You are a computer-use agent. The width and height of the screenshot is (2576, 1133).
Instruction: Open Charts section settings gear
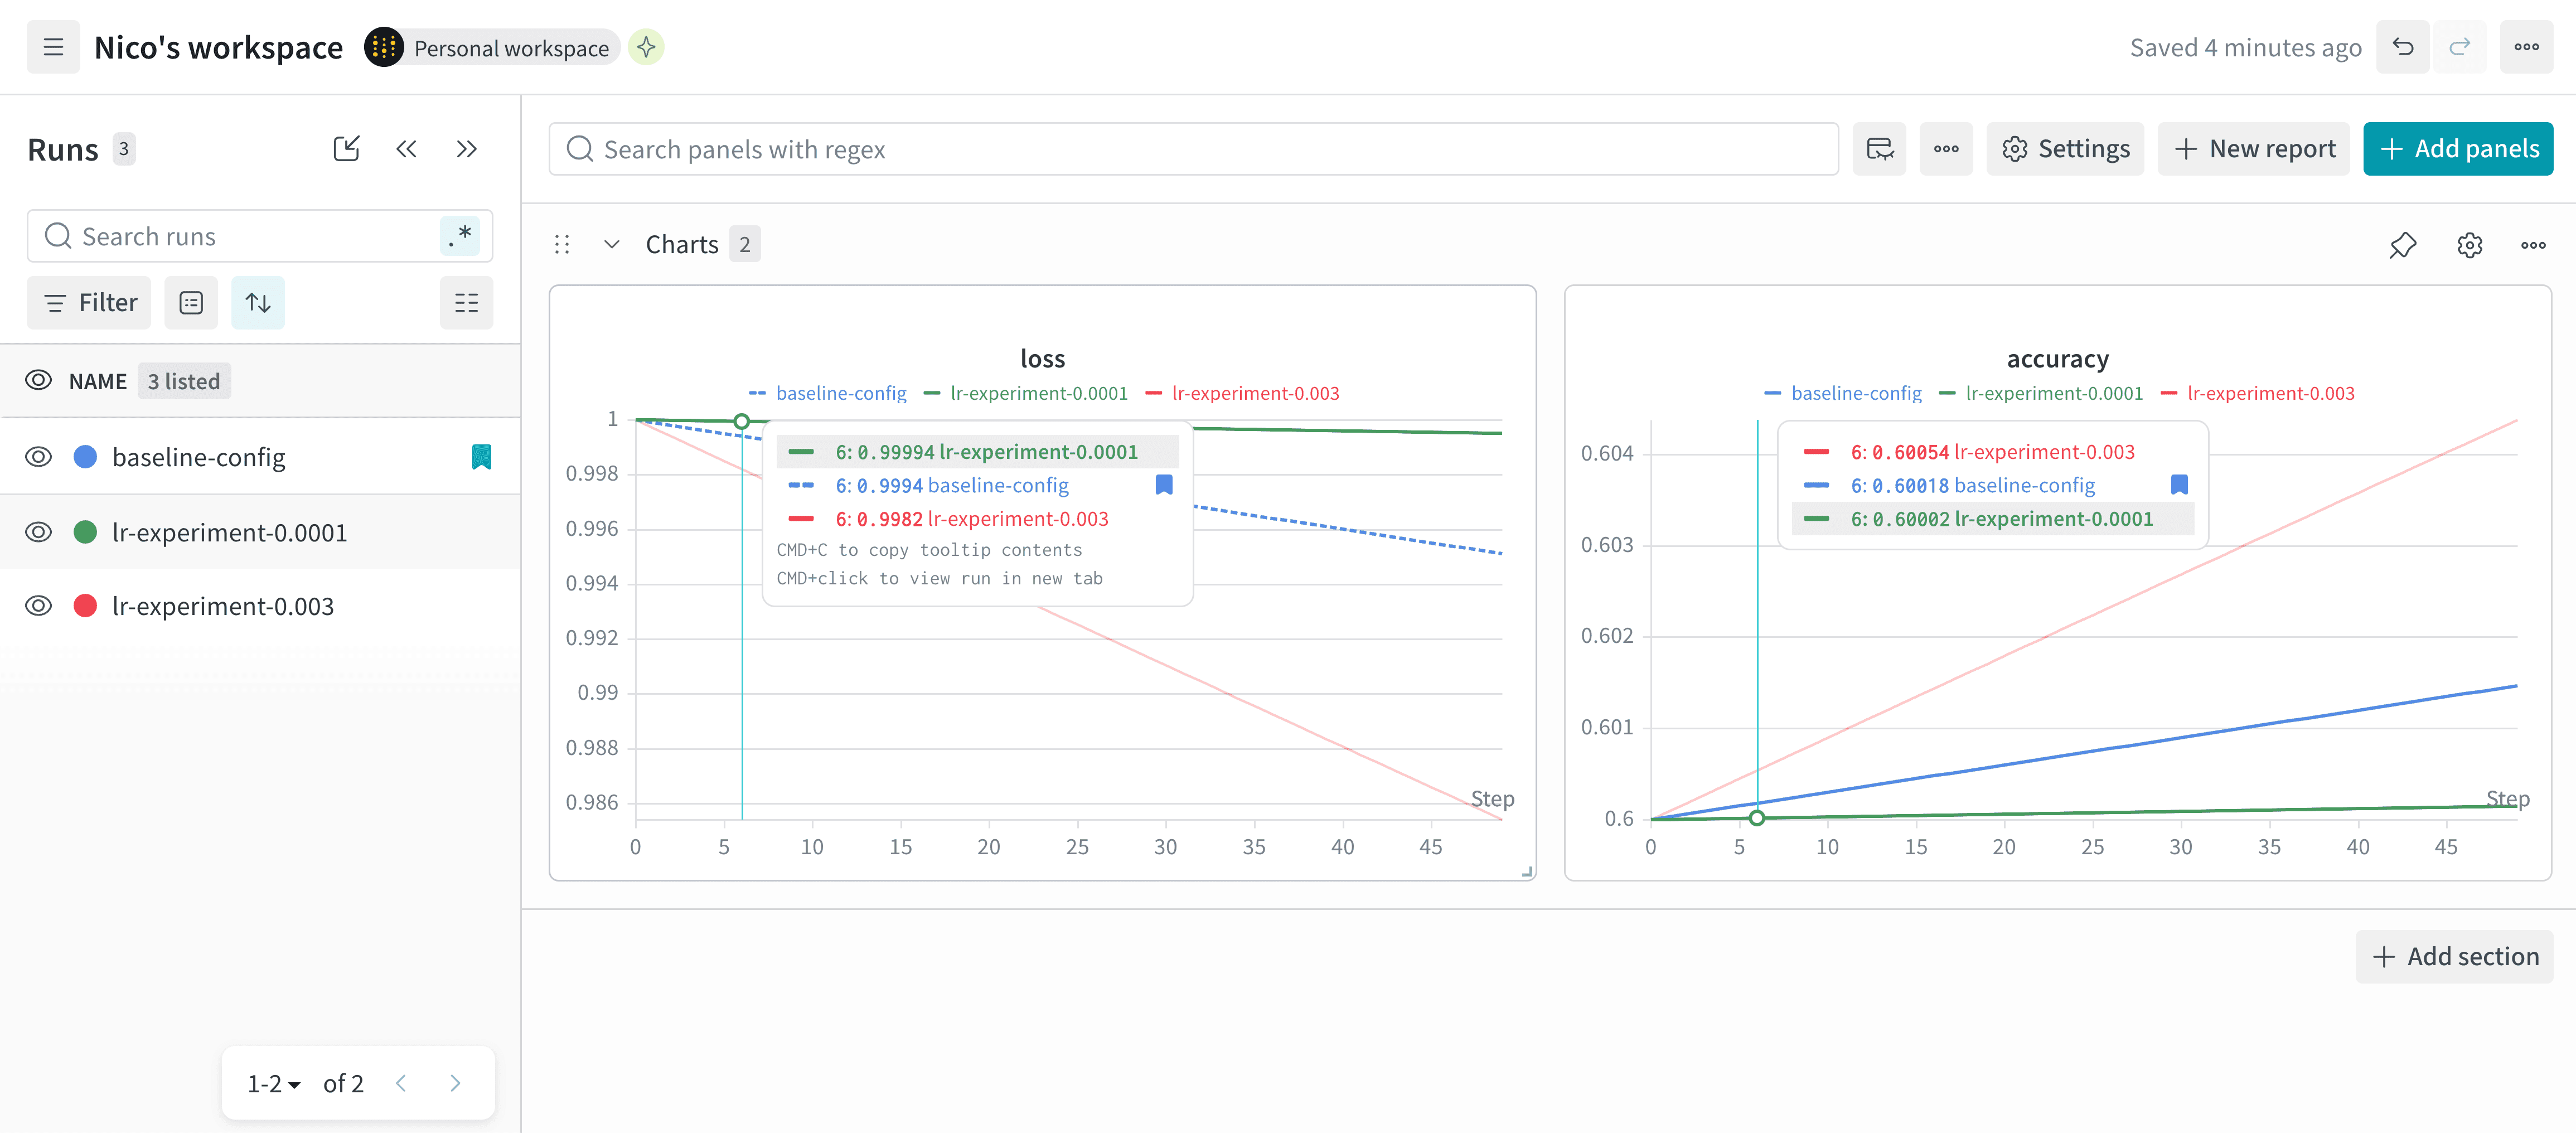click(2470, 245)
